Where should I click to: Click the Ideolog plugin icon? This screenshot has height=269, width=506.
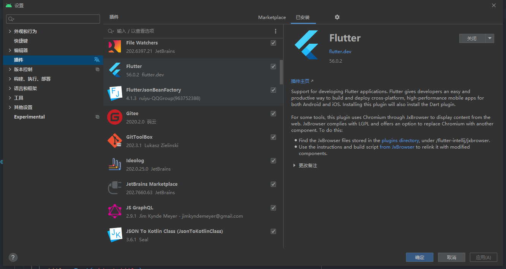114,164
